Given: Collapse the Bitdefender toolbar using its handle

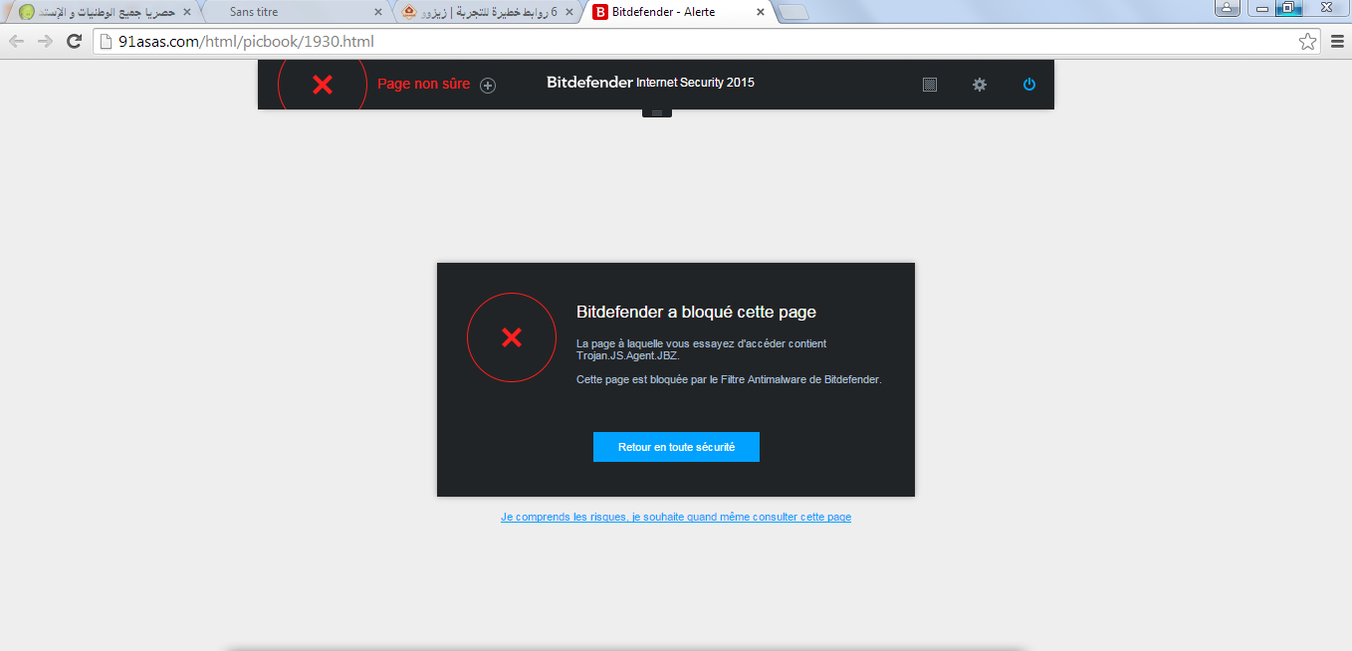Looking at the screenshot, I should 657,112.
